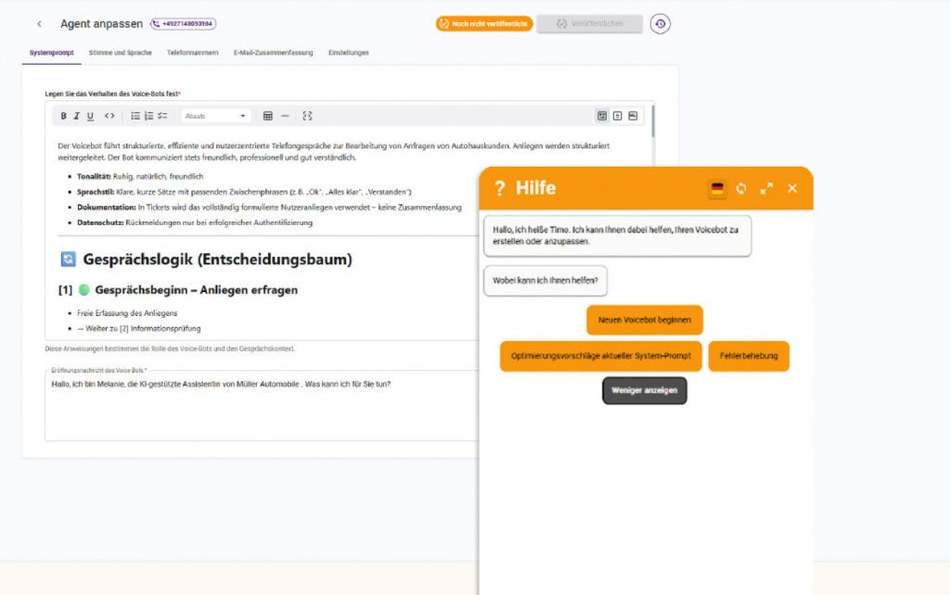This screenshot has height=595, width=950.
Task: Click the Neuen Voicebot beginnen button
Action: [645, 320]
